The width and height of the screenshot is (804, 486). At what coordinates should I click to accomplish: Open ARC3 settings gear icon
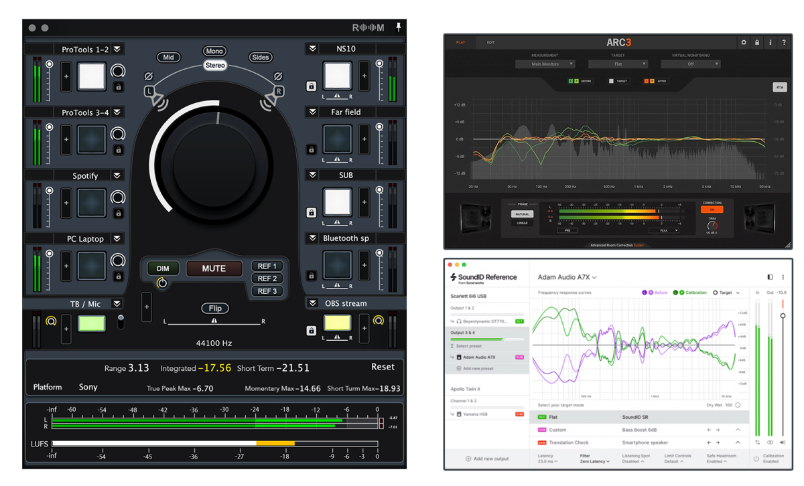pos(743,42)
